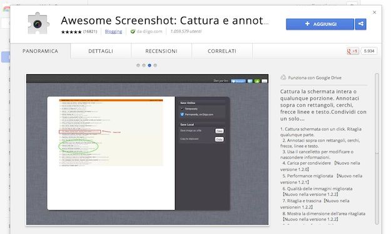Click the extension preview screenshot image
391x234 pixels.
click(x=148, y=150)
